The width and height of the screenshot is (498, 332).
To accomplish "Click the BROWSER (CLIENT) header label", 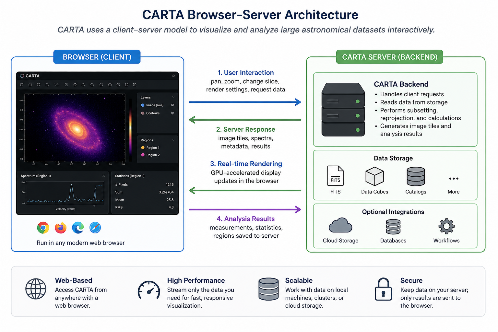I will pos(97,57).
